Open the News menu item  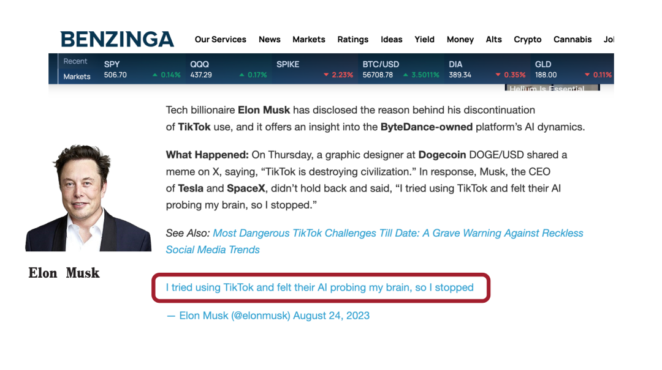269,39
